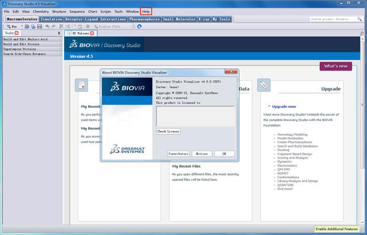Open the Tools menu
The image size is (367, 235).
(x=119, y=12)
